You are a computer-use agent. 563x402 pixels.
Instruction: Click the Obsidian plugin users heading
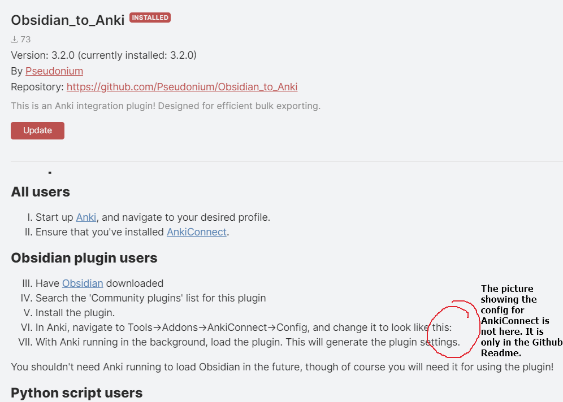click(x=84, y=258)
